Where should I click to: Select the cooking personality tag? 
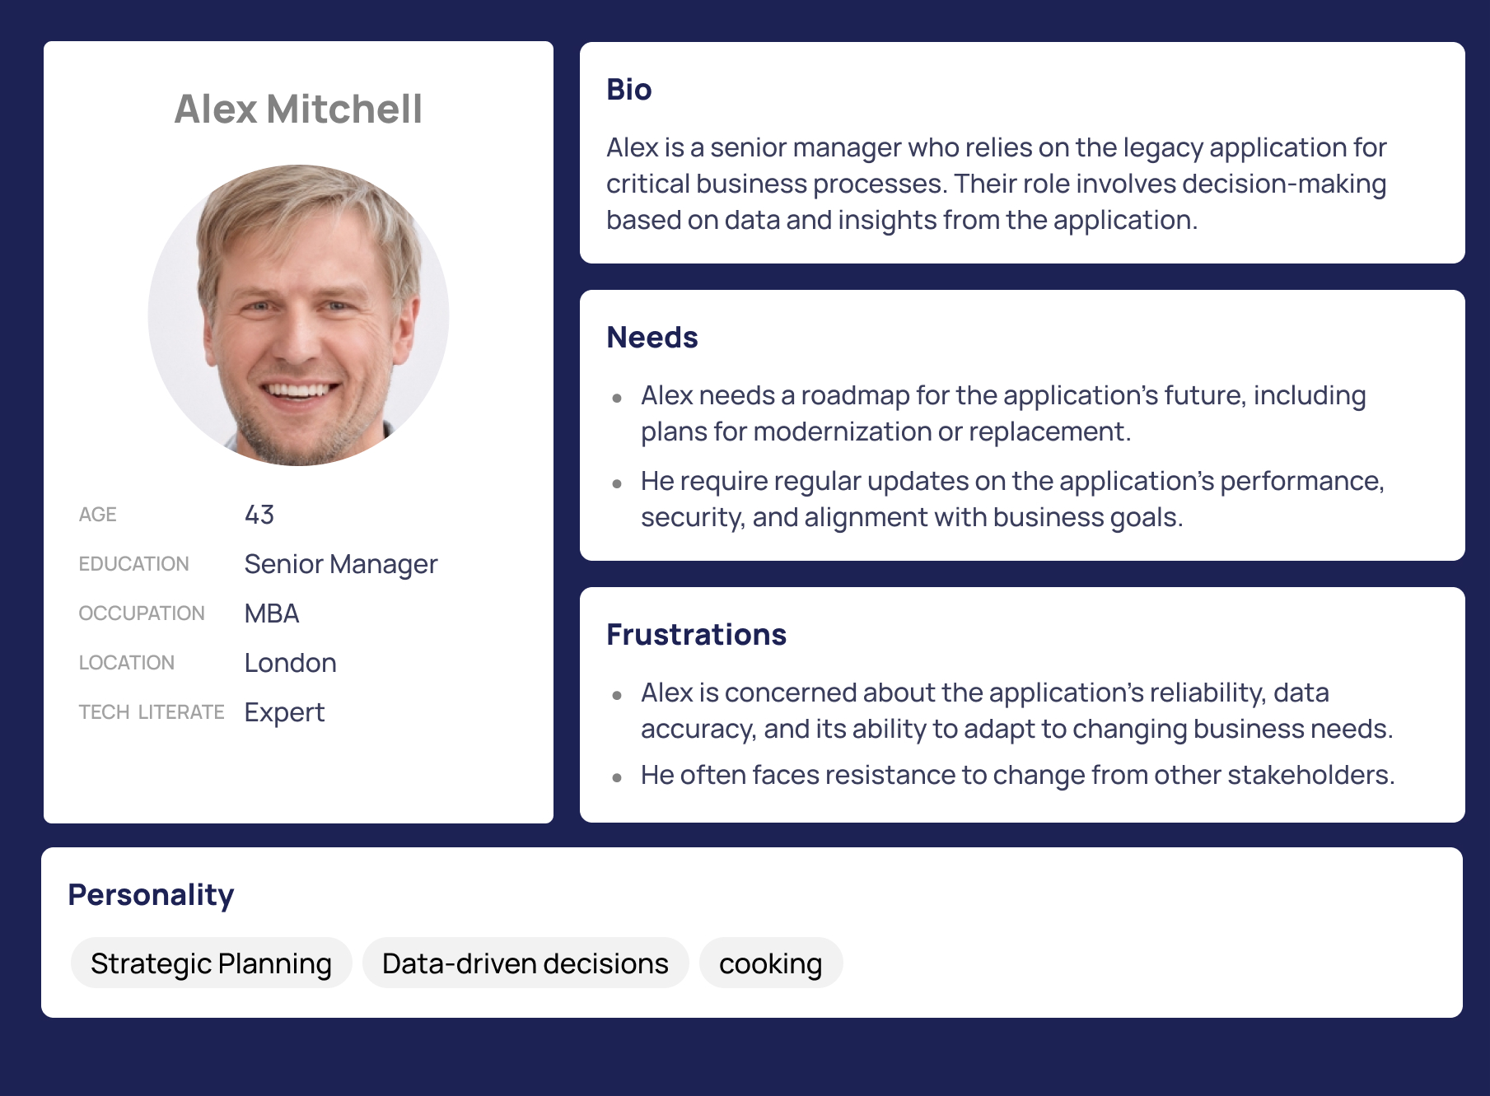click(770, 963)
